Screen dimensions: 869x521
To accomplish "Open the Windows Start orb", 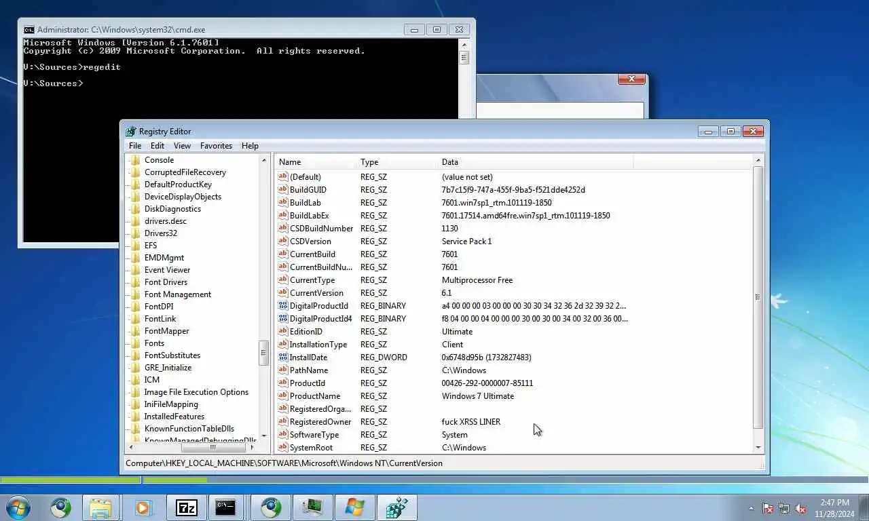I will click(x=18, y=507).
